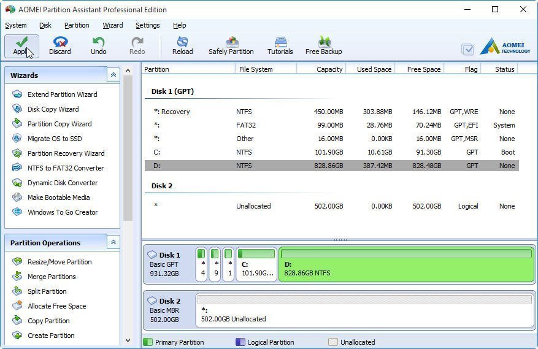Select the 16.00MB MSR partition row
The height and width of the screenshot is (349, 538).
pos(331,139)
